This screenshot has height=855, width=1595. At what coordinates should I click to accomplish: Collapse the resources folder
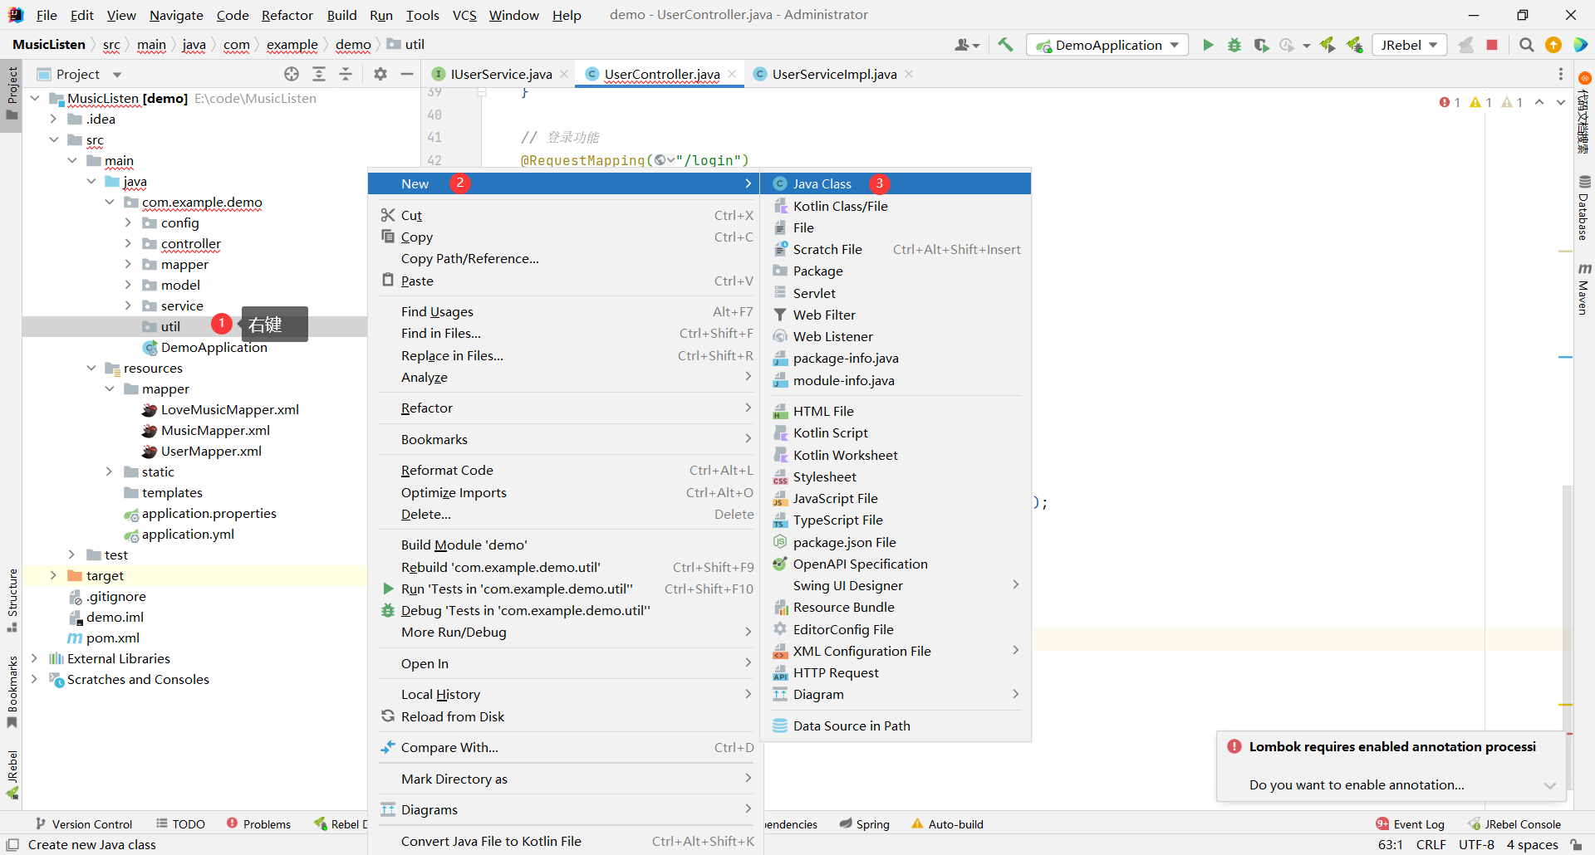[x=91, y=368]
